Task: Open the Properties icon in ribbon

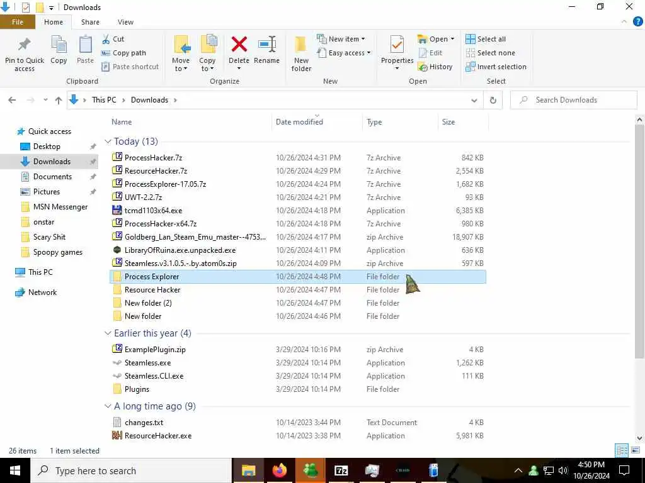Action: click(x=397, y=45)
